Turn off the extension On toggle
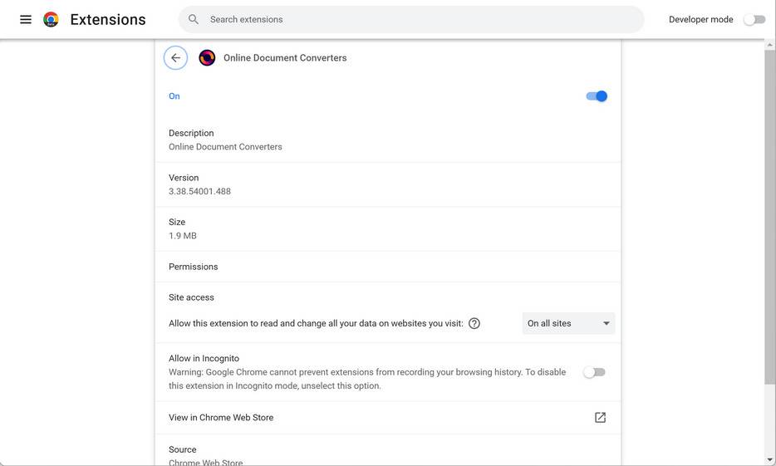The width and height of the screenshot is (776, 466). pyautogui.click(x=597, y=96)
